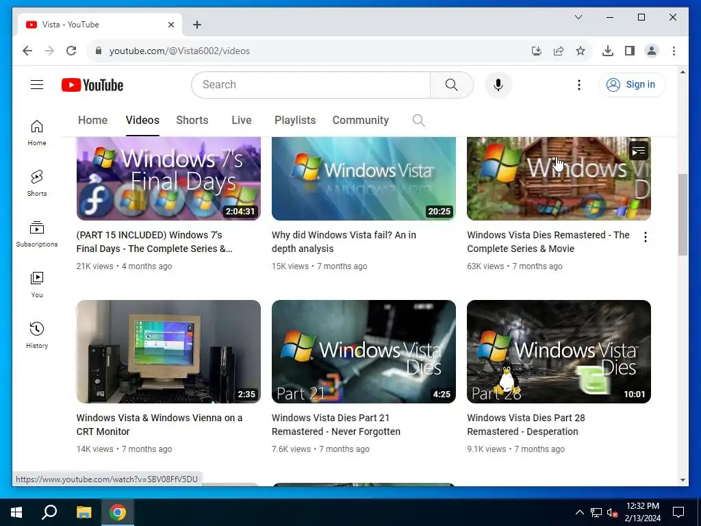Open File Explorer from the taskbar

[84, 512]
